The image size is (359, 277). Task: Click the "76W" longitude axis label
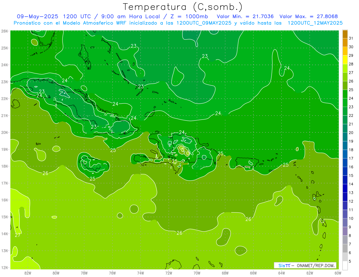pos(112,273)
